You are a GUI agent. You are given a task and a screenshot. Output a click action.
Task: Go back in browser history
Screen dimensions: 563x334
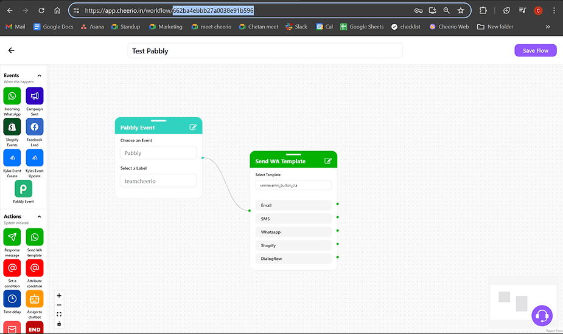click(x=10, y=10)
